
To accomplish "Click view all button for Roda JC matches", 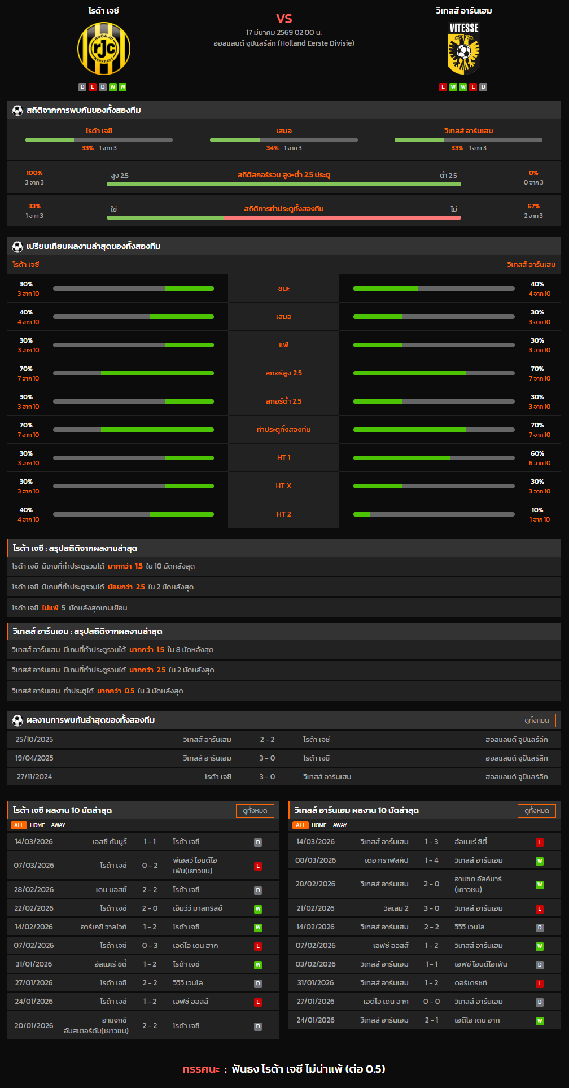I will pos(255,811).
